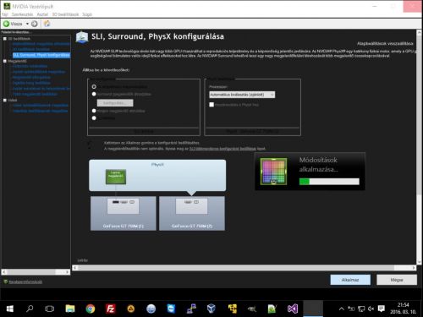Click the forward navigation arrow icon
Viewport: 423px width, 317px height.
pyautogui.click(x=35, y=24)
